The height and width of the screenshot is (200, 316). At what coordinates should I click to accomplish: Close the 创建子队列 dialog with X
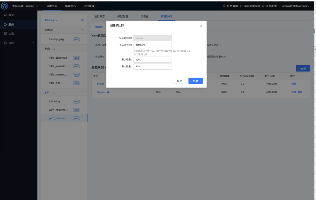pos(201,26)
